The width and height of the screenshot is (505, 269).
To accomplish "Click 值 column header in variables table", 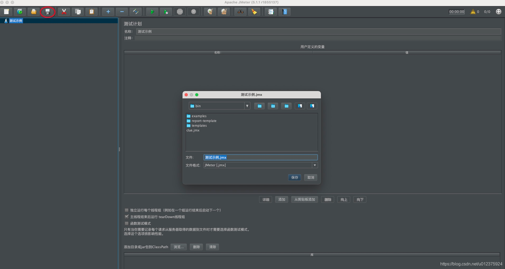I will [x=407, y=53].
